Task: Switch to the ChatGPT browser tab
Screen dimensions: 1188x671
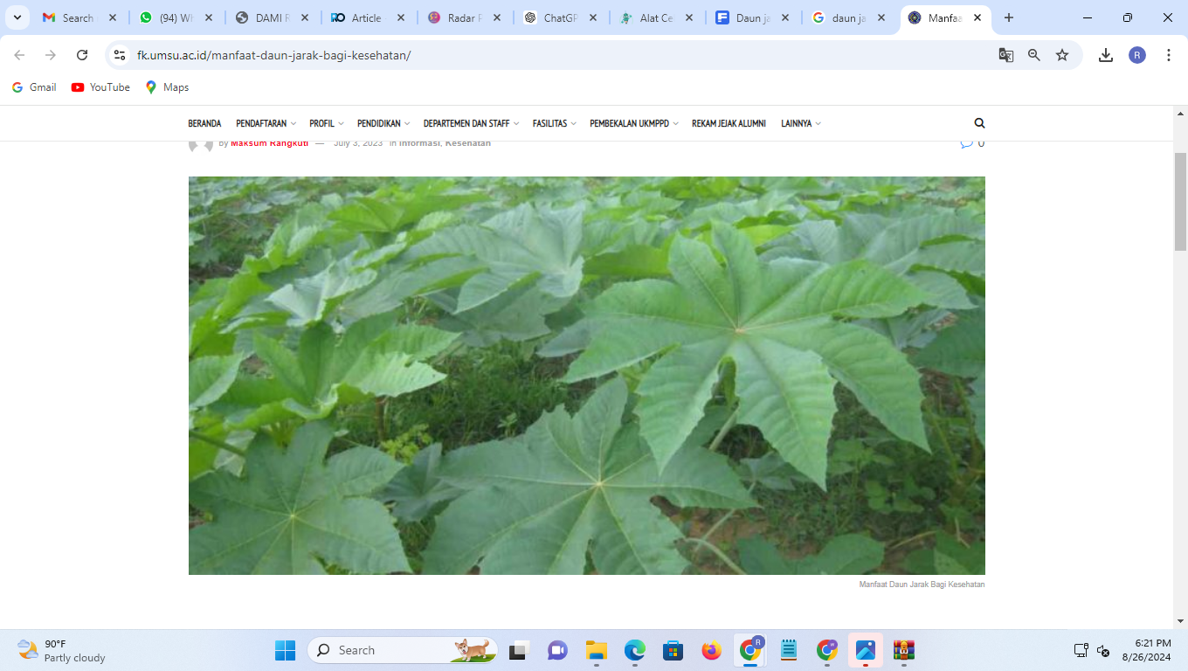Action: click(x=559, y=16)
